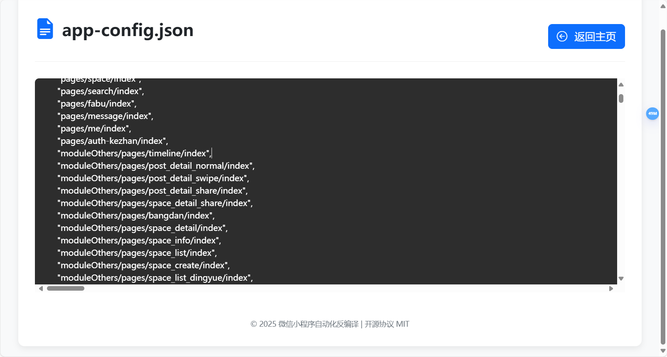Viewport: 667px width, 357px height.
Task: Click the circular back arrow inside 返回主页 button
Action: click(x=562, y=36)
